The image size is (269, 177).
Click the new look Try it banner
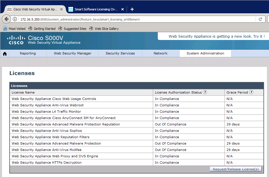click(x=216, y=37)
